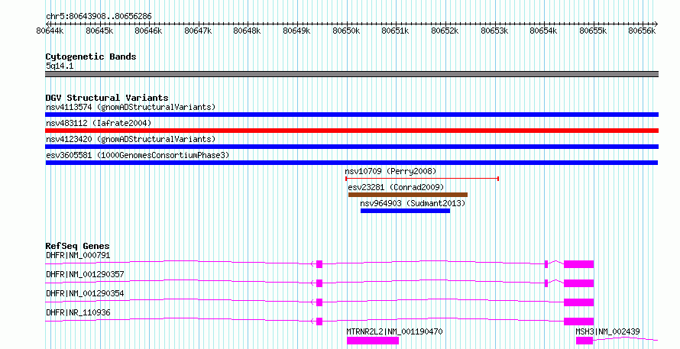Click the small left exon of DHFR NM_000791
This screenshot has width=680, height=349.
pyautogui.click(x=319, y=264)
